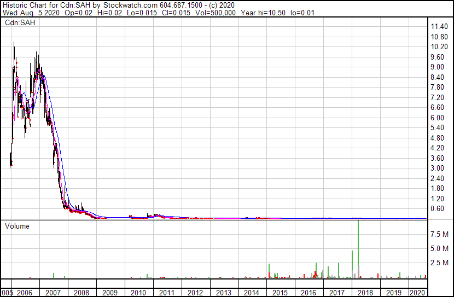Screen dimensions: 454x297
Task: Click the 7.80 price axis label
Action: coord(437,87)
